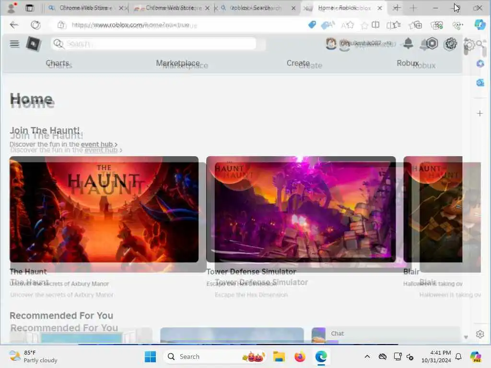Click the taskbar Search box
491x368 pixels.
pos(215,356)
